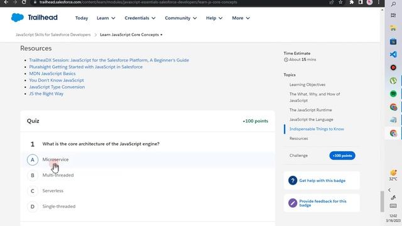Go to the Today nav item

click(x=82, y=18)
